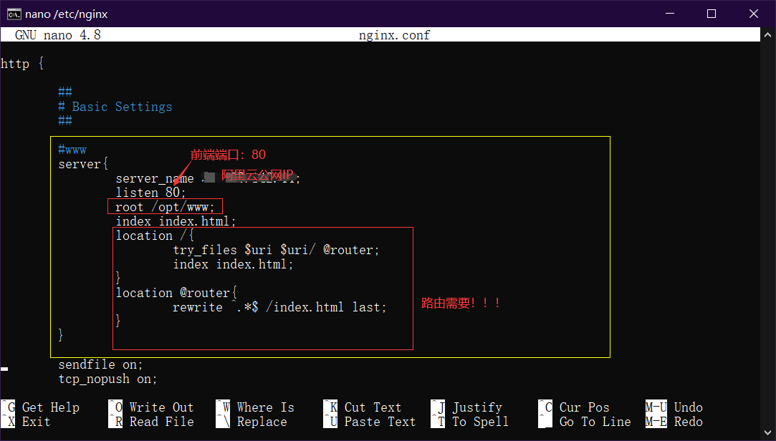Click the 'listen 80;' line

pos(150,193)
